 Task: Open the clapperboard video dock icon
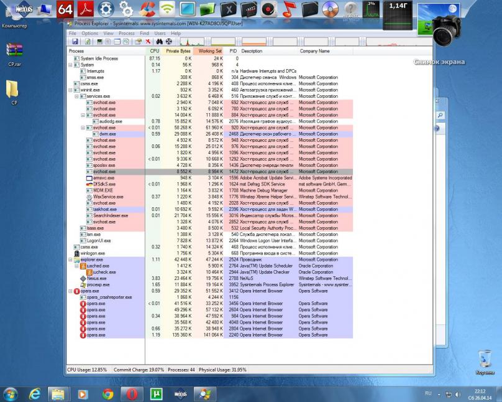249,9
